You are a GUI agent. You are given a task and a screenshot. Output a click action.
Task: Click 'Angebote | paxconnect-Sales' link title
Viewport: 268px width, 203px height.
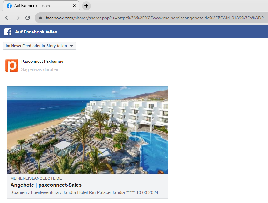point(46,185)
